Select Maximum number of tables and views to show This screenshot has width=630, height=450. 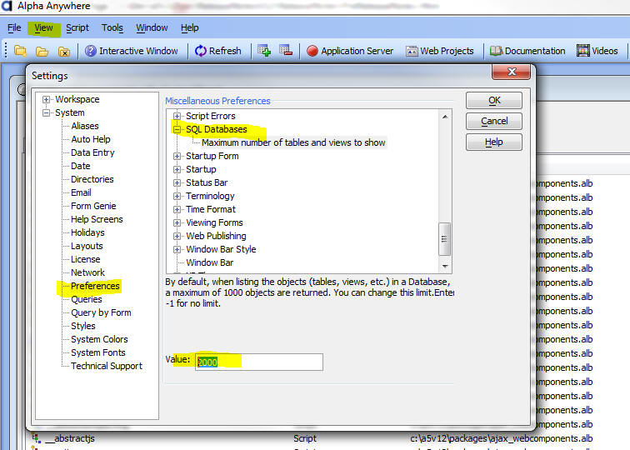click(x=293, y=142)
